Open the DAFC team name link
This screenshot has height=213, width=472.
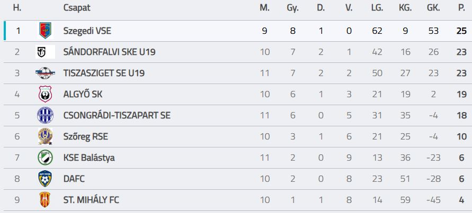74,179
